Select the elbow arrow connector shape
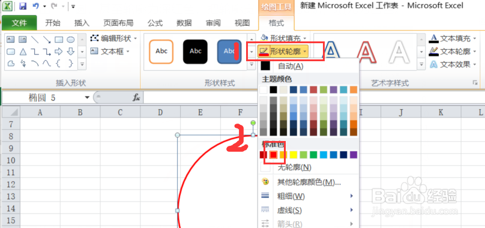The image size is (485, 228). tap(47, 52)
